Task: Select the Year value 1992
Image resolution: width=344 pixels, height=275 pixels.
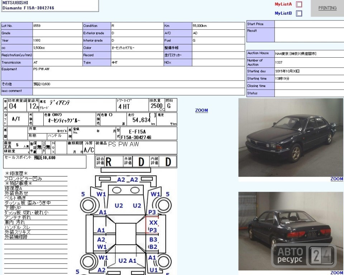Action: point(37,40)
